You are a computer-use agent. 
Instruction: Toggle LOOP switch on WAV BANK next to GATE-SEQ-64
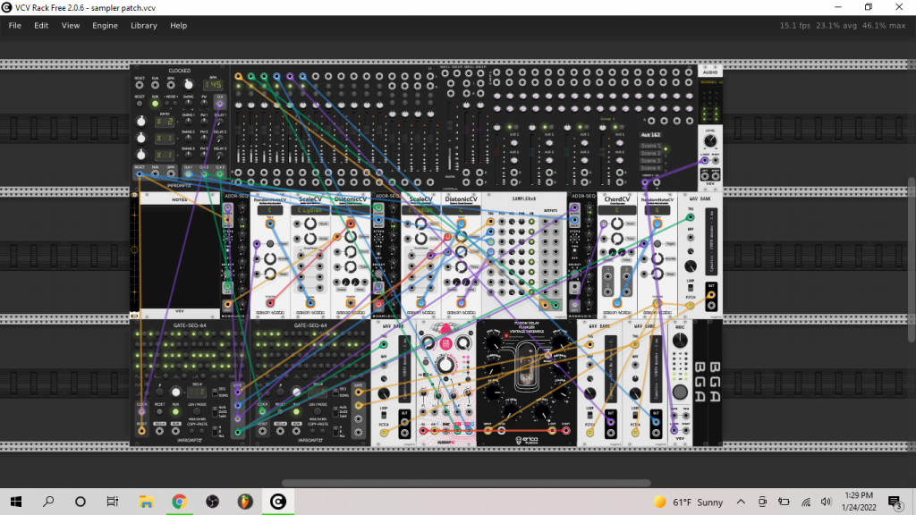click(384, 415)
